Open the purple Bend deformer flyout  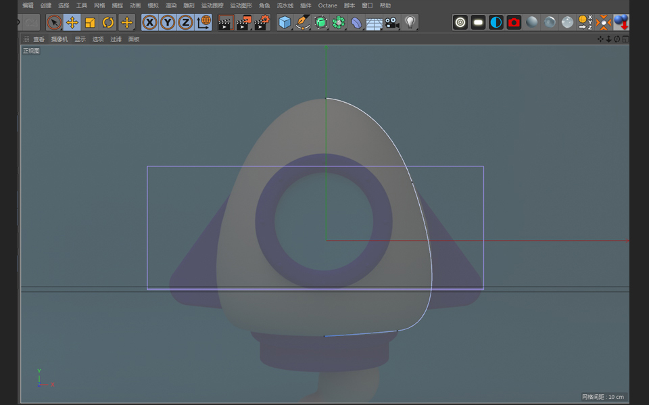pos(356,22)
